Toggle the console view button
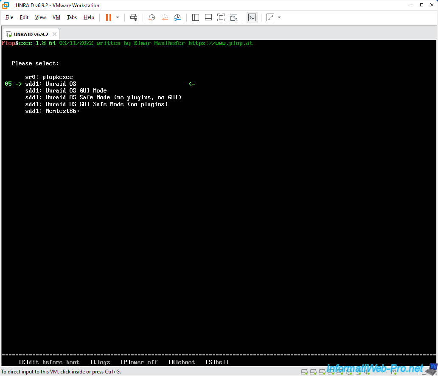 (x=252, y=17)
